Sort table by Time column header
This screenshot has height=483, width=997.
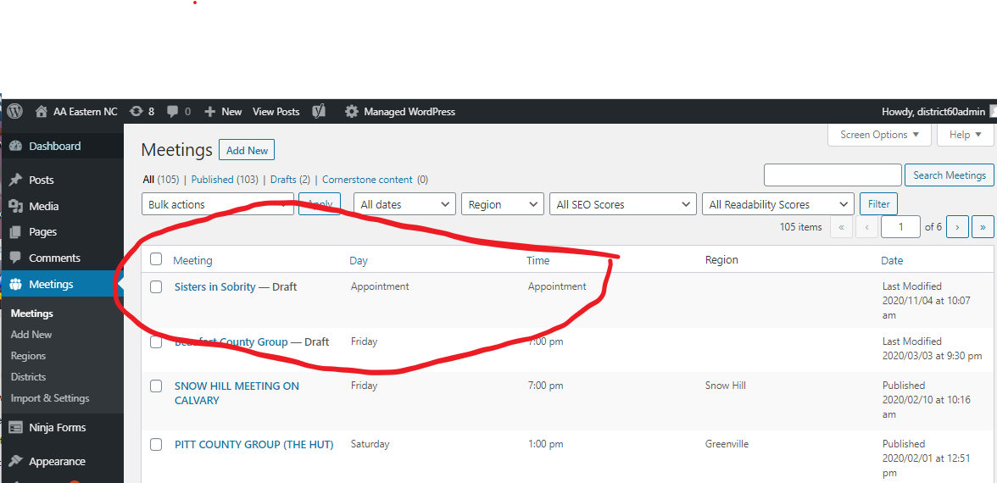537,261
